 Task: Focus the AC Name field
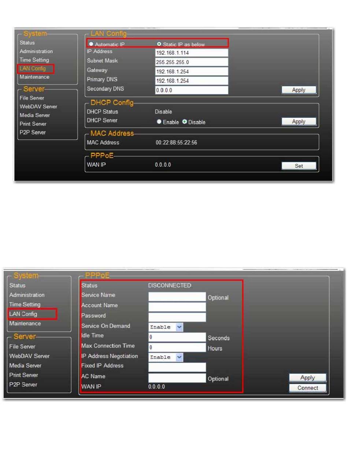177,378
